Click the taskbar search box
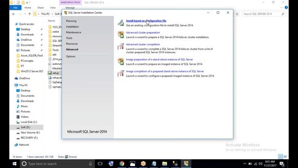Screen dimensions: 298x168 pyautogui.click(x=57, y=164)
